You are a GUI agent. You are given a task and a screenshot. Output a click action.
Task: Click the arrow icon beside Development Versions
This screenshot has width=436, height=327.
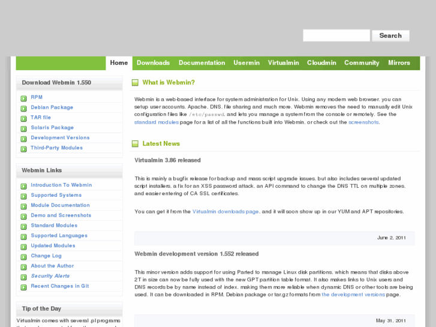23,139
